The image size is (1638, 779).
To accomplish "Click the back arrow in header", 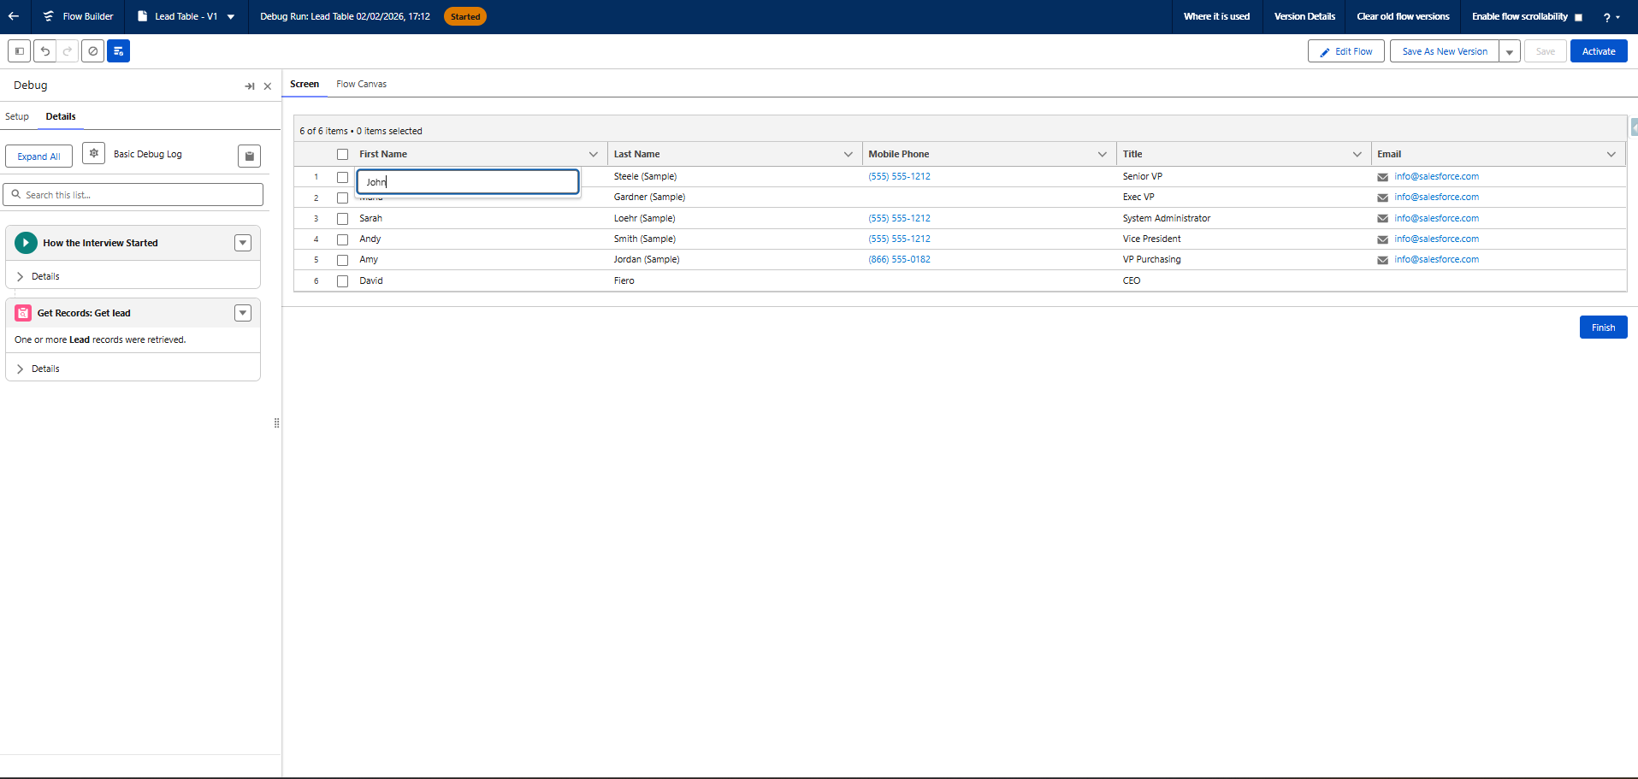I will pyautogui.click(x=14, y=16).
